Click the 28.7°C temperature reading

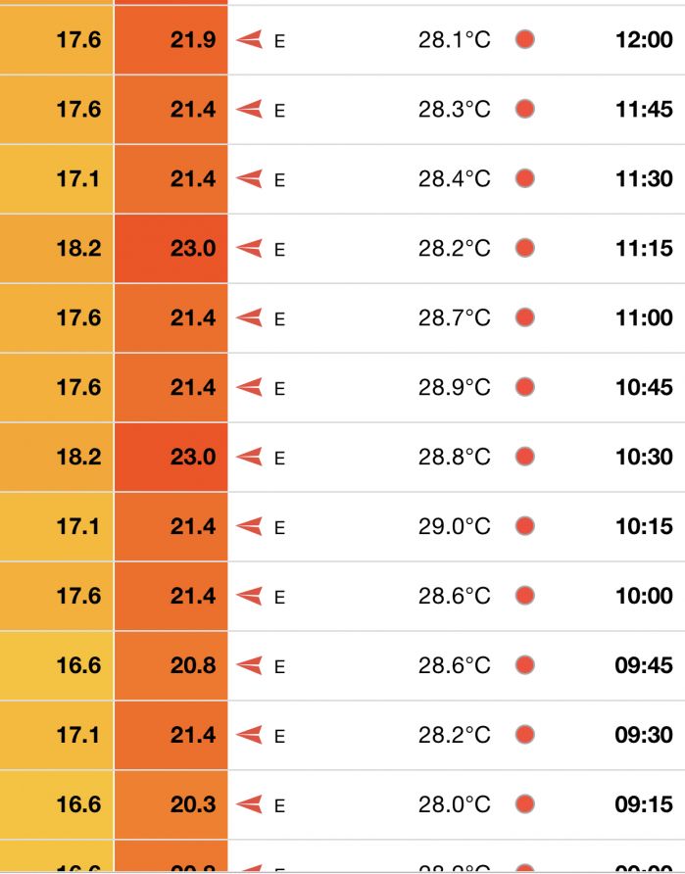(455, 317)
